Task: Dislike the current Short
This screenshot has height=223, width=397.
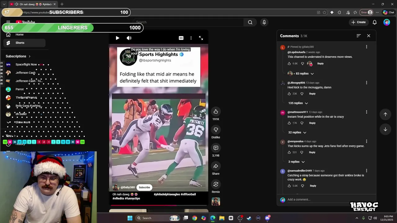Action: [216, 130]
